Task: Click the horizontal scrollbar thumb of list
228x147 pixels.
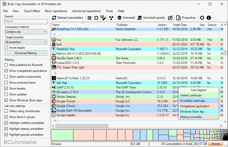Action: (82, 126)
